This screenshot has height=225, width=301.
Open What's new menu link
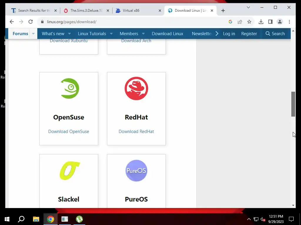(x=53, y=33)
